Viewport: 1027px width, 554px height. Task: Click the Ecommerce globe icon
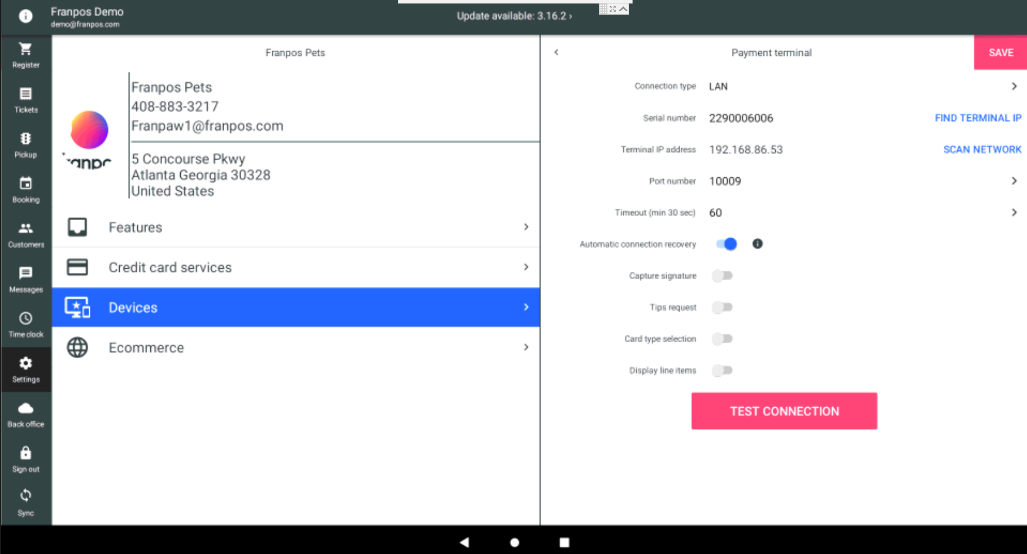coord(77,347)
